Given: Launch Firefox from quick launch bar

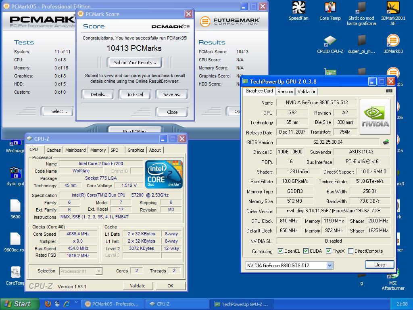Looking at the screenshot, I should [48, 304].
